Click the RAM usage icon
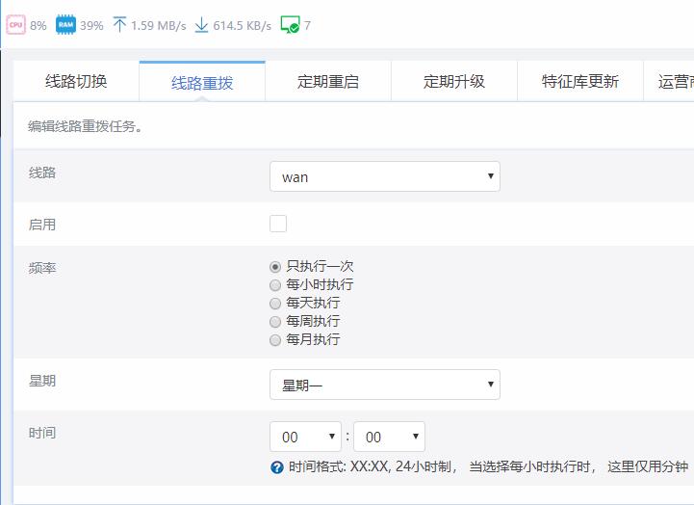 pyautogui.click(x=65, y=25)
